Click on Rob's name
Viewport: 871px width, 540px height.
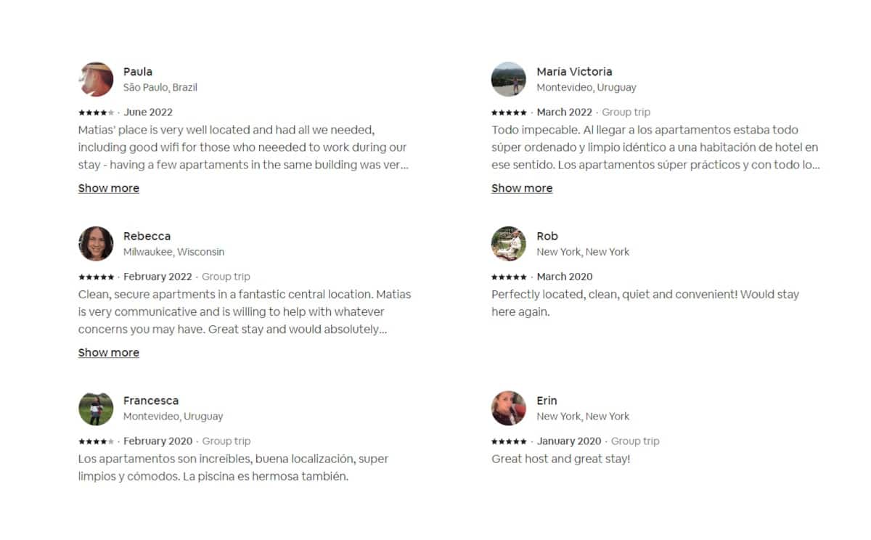(547, 237)
